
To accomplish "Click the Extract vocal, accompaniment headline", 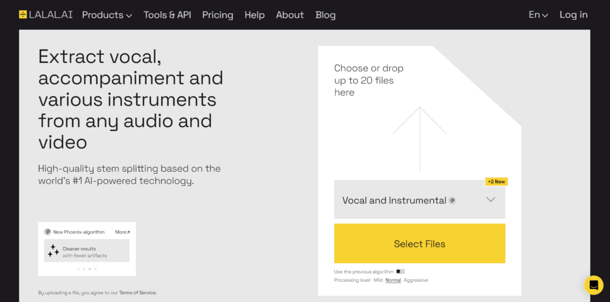I will pos(130,100).
